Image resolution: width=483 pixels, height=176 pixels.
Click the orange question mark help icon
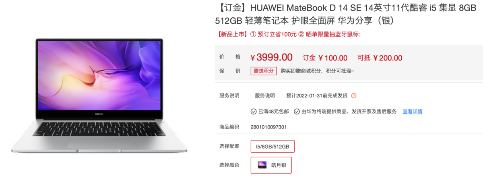(354, 96)
